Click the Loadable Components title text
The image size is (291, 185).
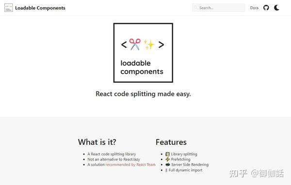click(x=40, y=8)
